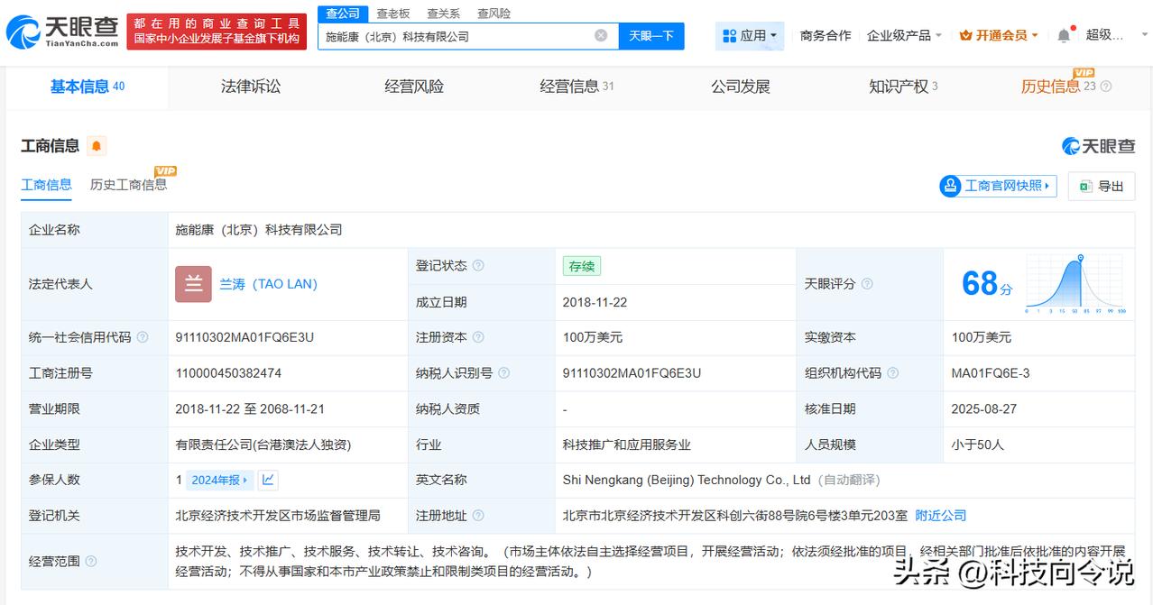
Task: Click help icon next to 纳税人识别号
Action: [x=503, y=373]
